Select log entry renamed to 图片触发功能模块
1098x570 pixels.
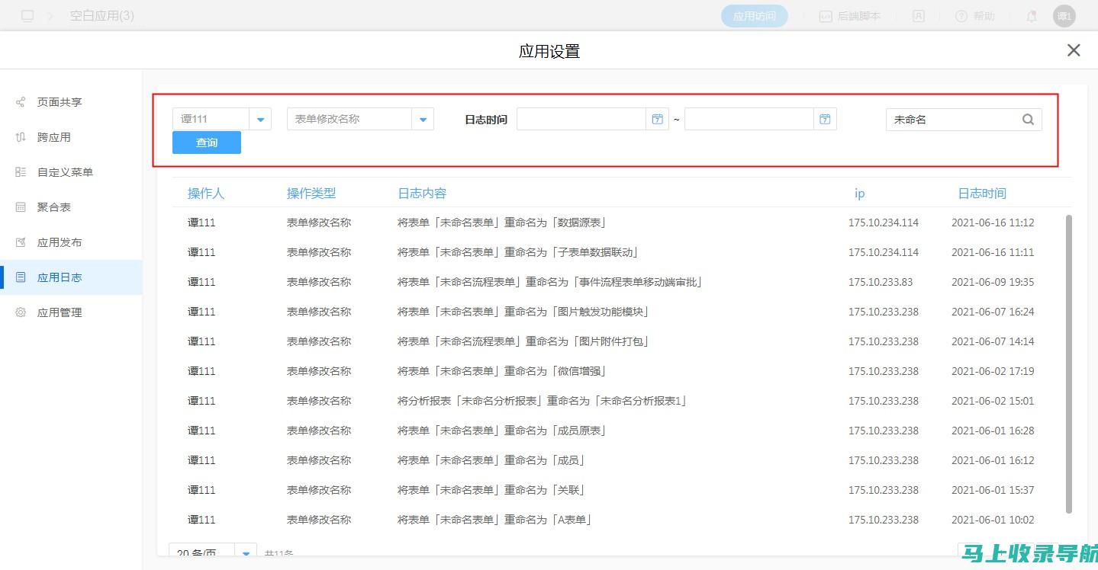point(523,312)
